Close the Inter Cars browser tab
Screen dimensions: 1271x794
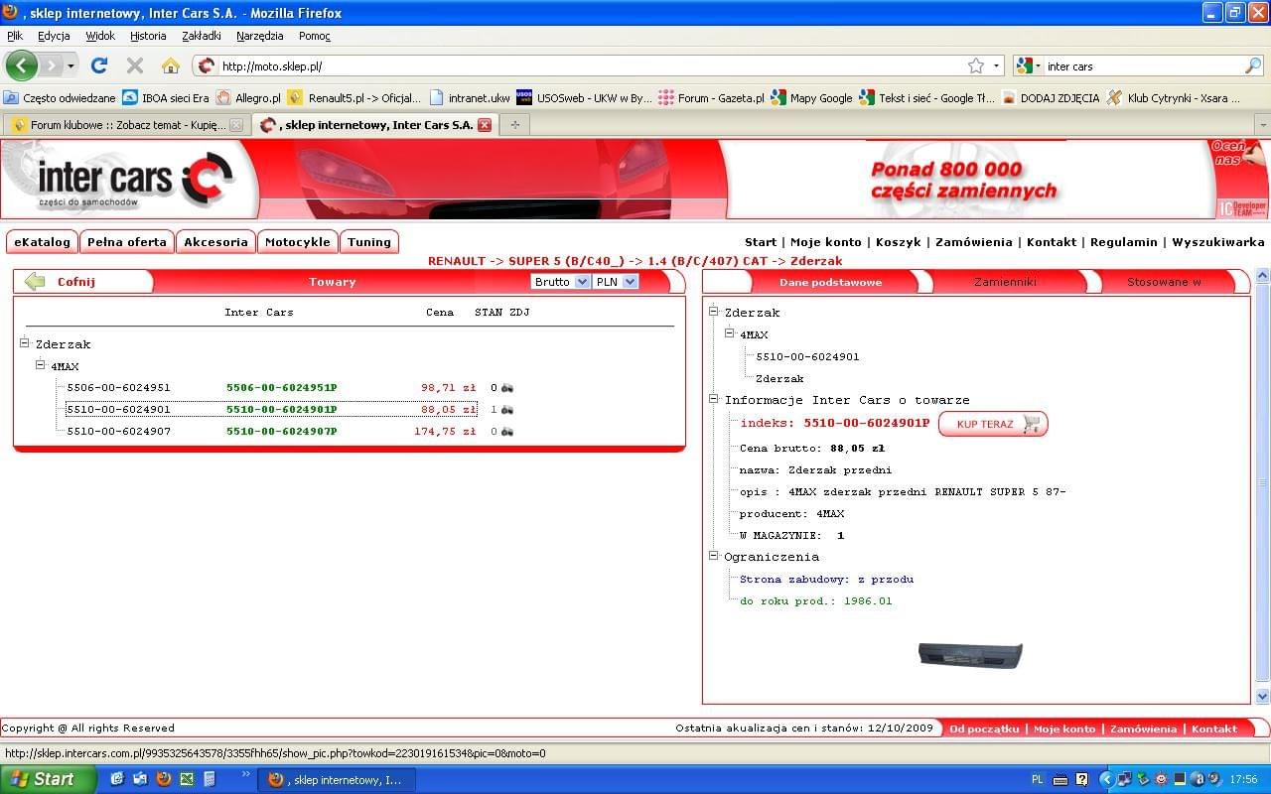[x=485, y=125]
